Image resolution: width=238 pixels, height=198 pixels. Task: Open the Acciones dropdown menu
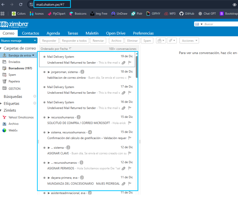point(189,40)
